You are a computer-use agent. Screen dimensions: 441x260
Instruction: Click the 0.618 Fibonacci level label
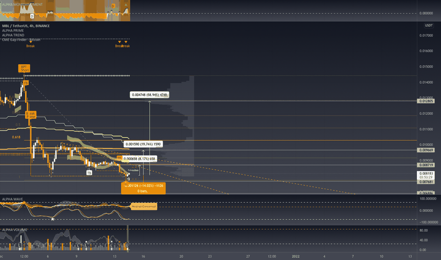coord(16,137)
